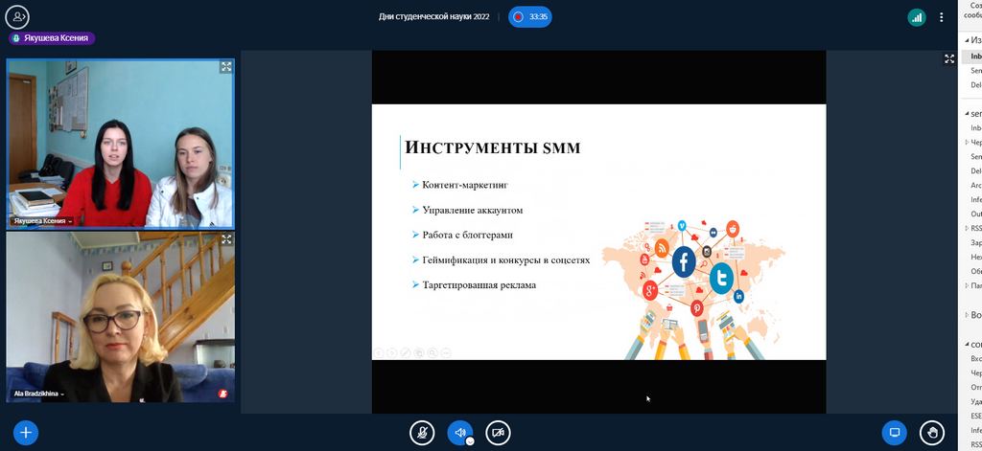Click the Twitter logo in the slide

(x=721, y=278)
